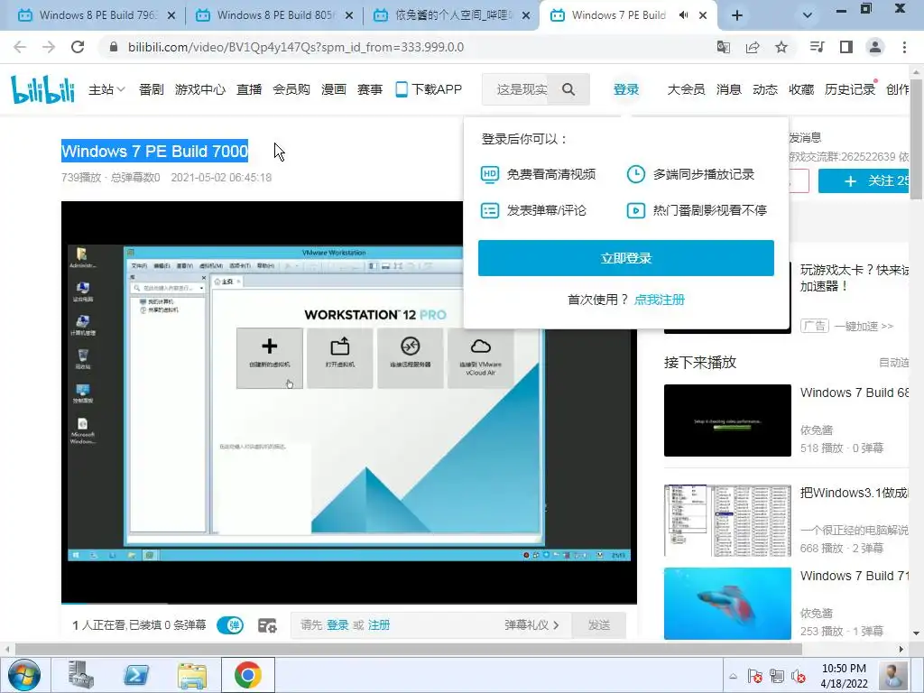Mute the tab via speaker icon
The image size is (924, 693).
coord(684,15)
